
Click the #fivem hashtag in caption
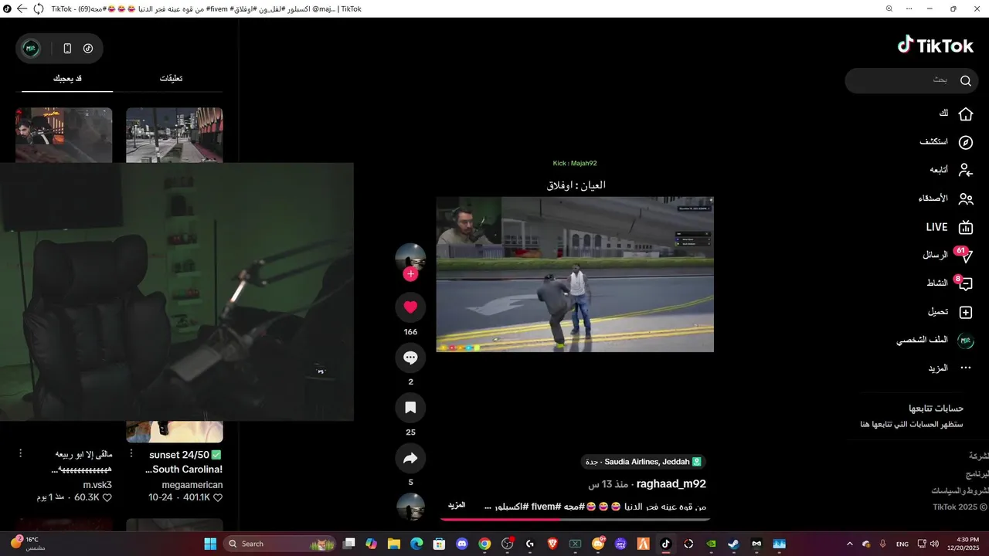(545, 507)
